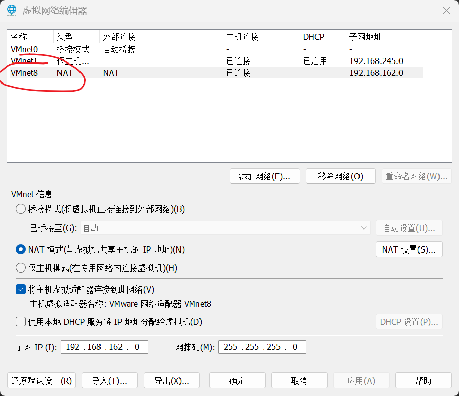
Task: Click 移除网络(O) button
Action: 341,176
